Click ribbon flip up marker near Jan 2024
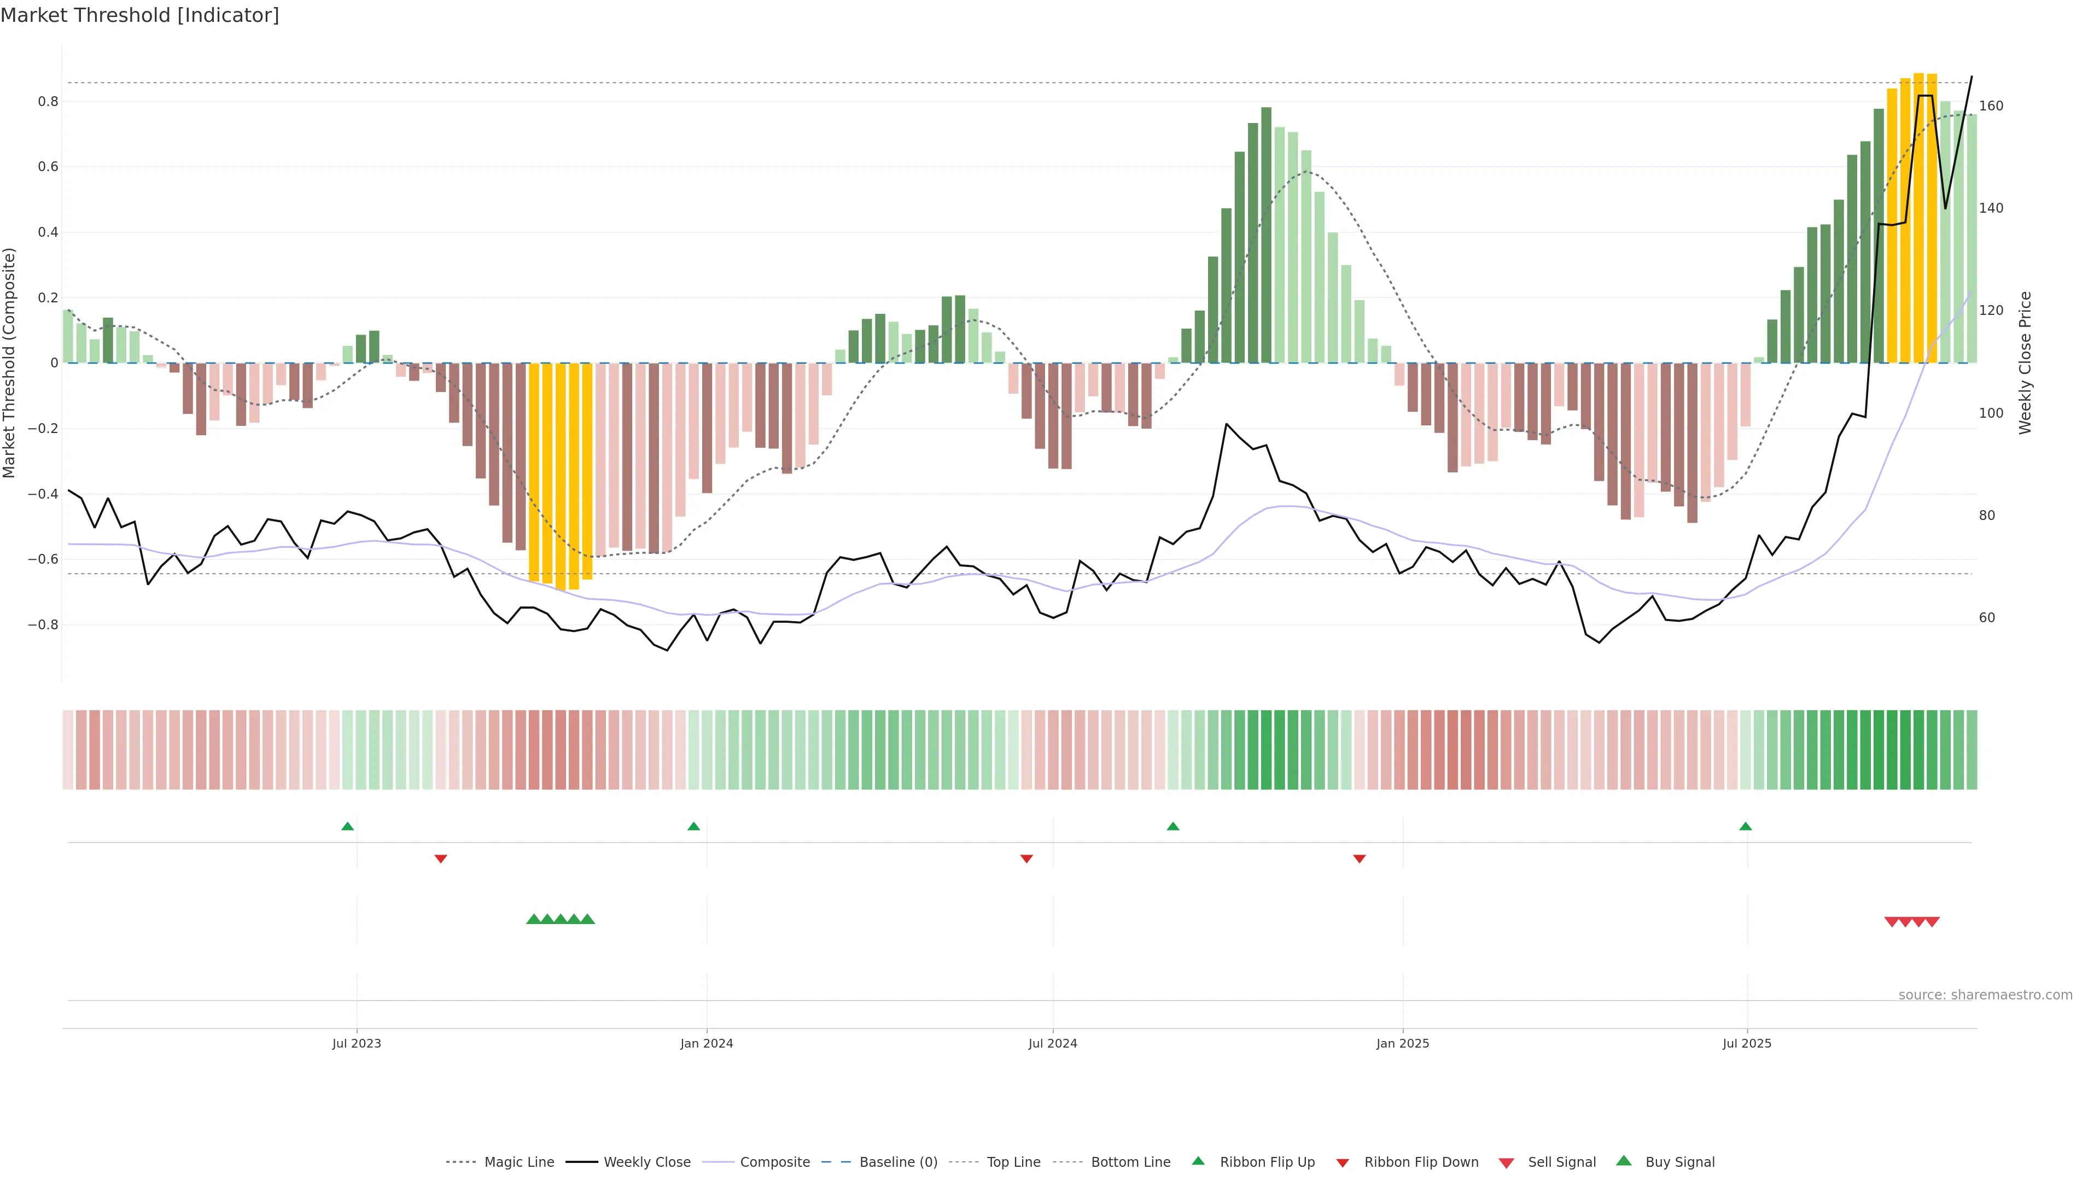The image size is (2100, 1181). [694, 827]
